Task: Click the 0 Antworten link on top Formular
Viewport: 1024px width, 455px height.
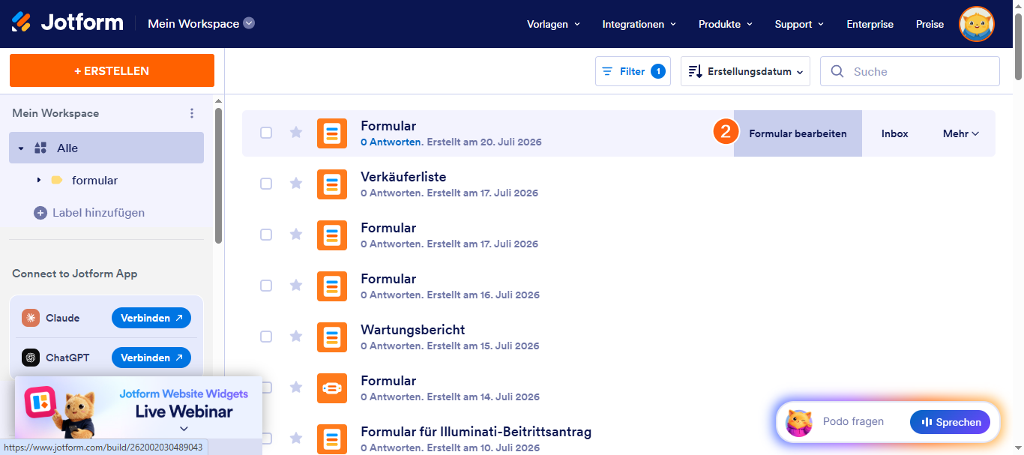Action: [391, 142]
